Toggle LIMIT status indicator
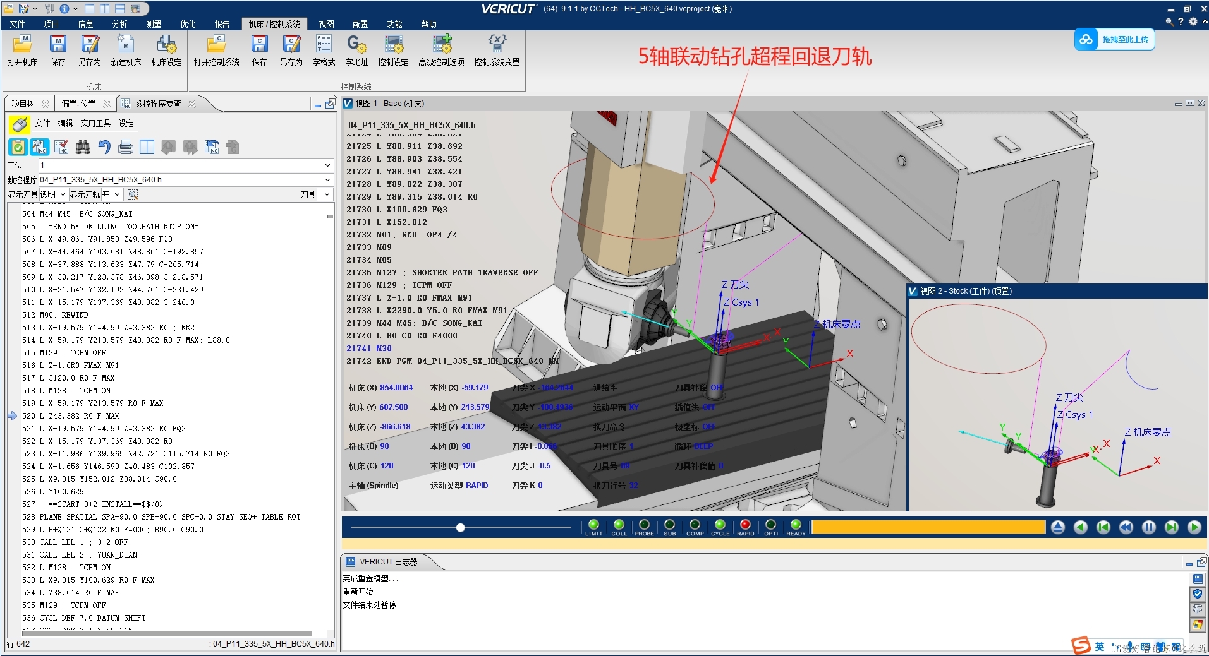 pos(593,528)
